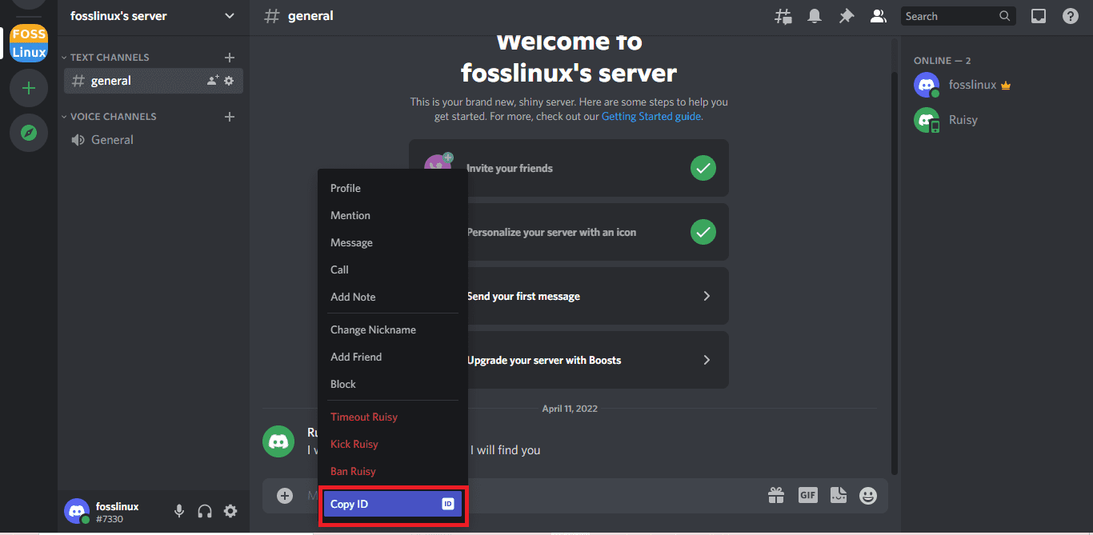Image resolution: width=1093 pixels, height=535 pixels.
Task: Open the gift Nitro icon
Action: pyautogui.click(x=776, y=496)
